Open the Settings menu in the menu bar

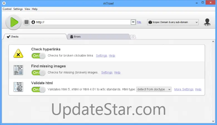(x=18, y=9)
